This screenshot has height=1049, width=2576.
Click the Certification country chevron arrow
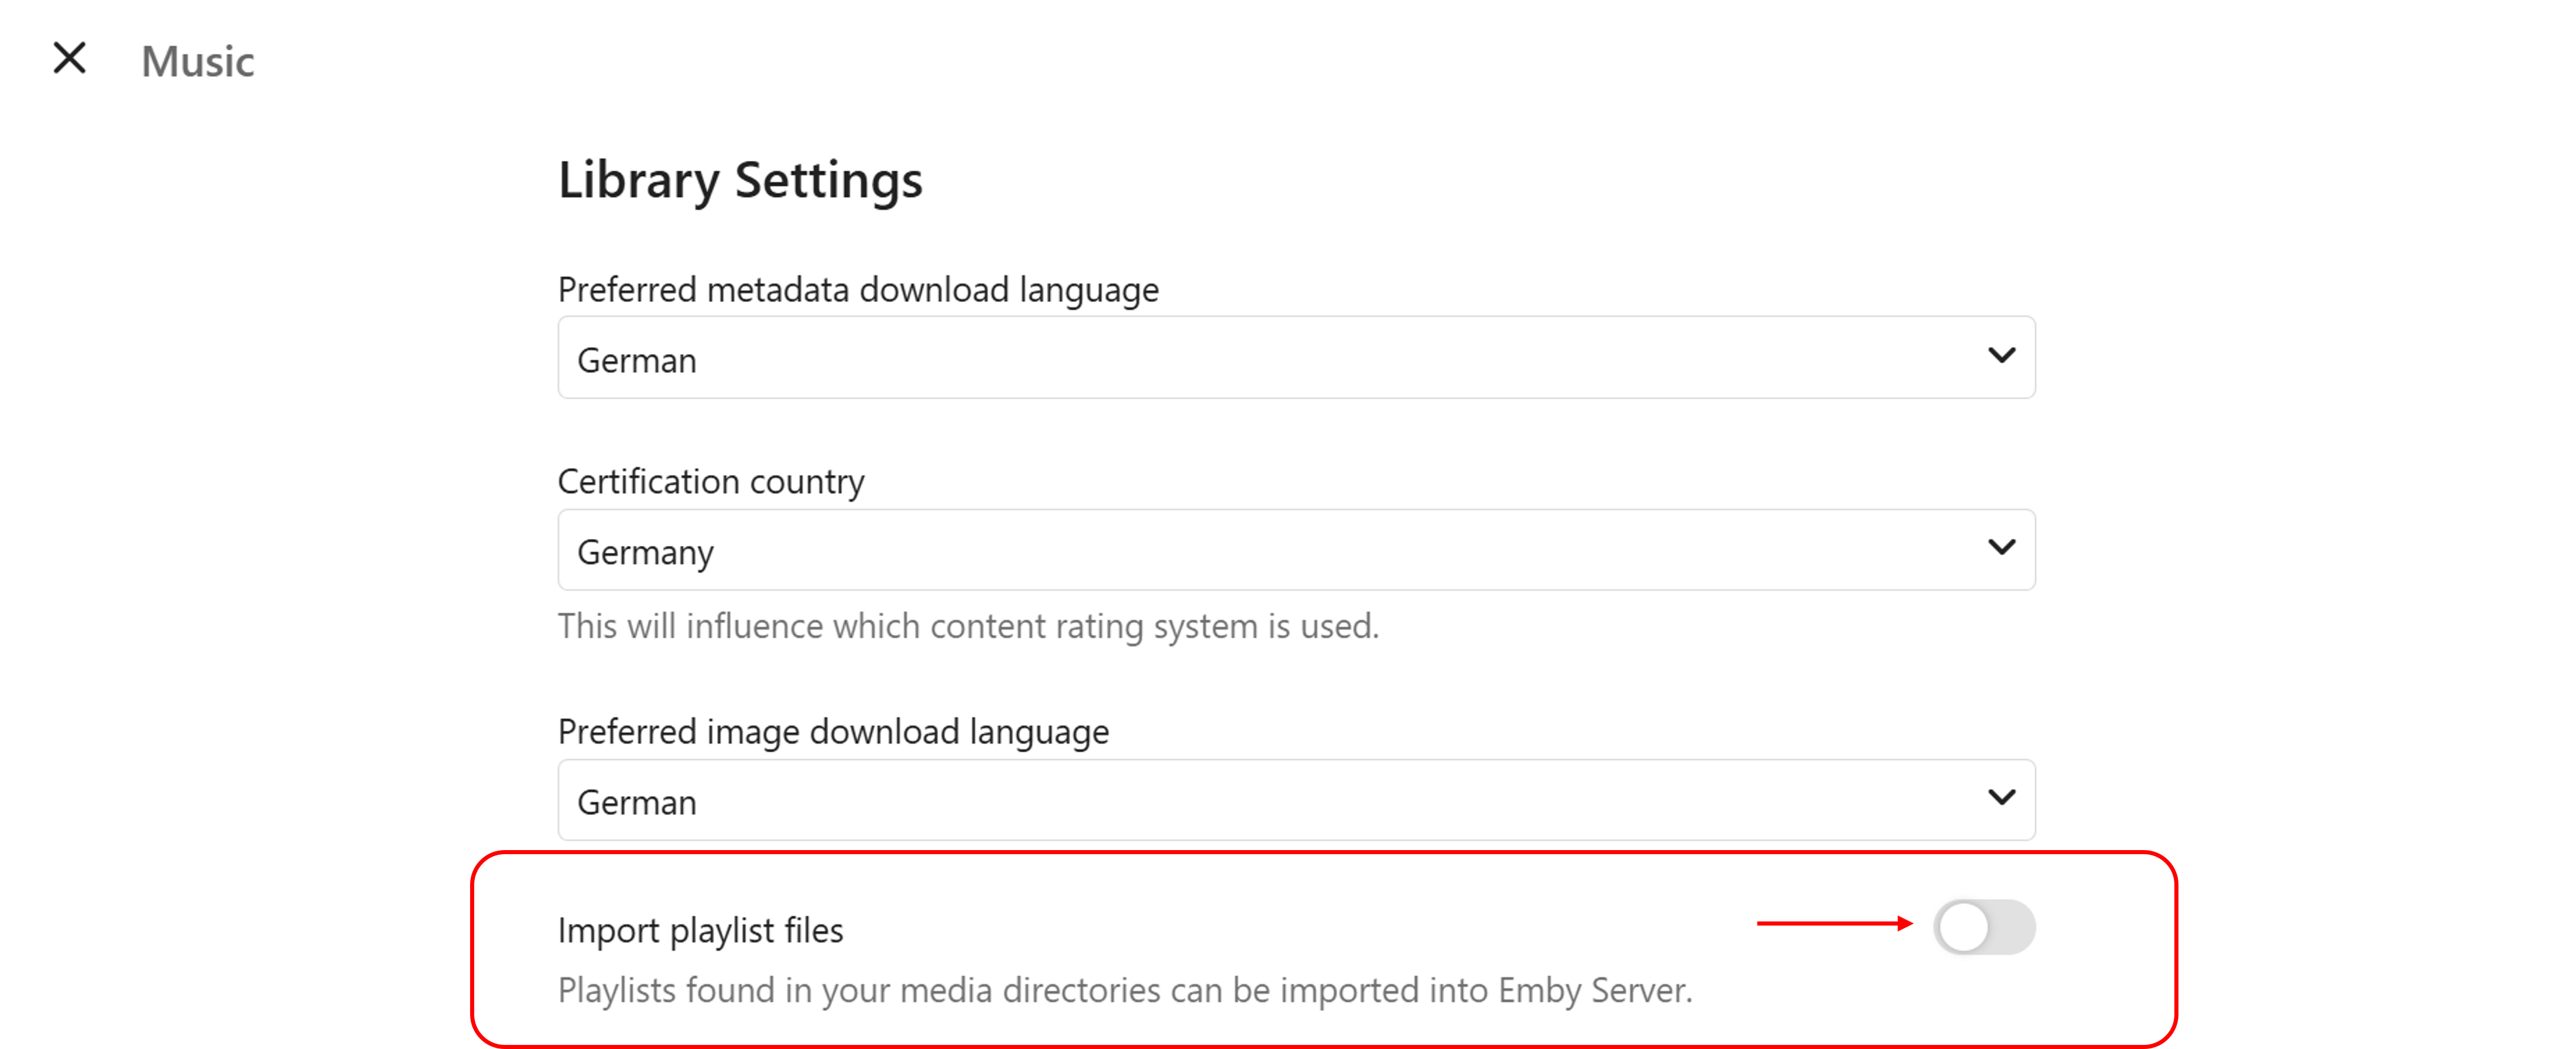point(2001,548)
